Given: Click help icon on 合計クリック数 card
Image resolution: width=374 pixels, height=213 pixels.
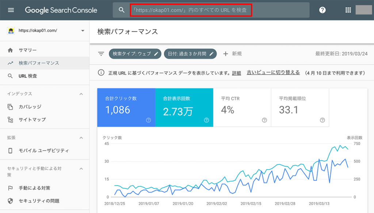Looking at the screenshot, I should tap(148, 120).
